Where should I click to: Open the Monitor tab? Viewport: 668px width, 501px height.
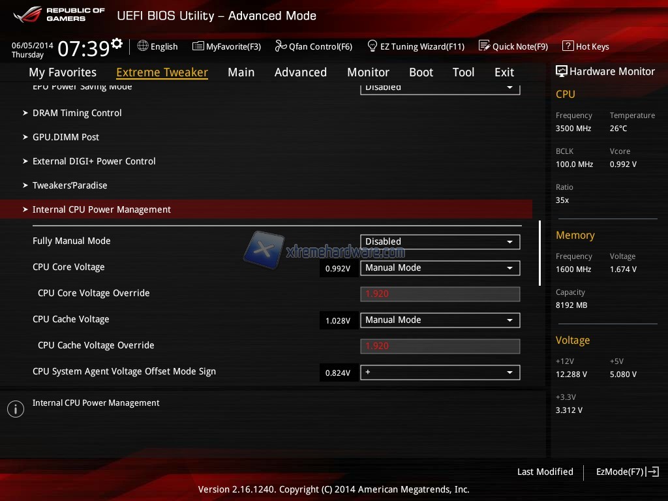tap(368, 72)
